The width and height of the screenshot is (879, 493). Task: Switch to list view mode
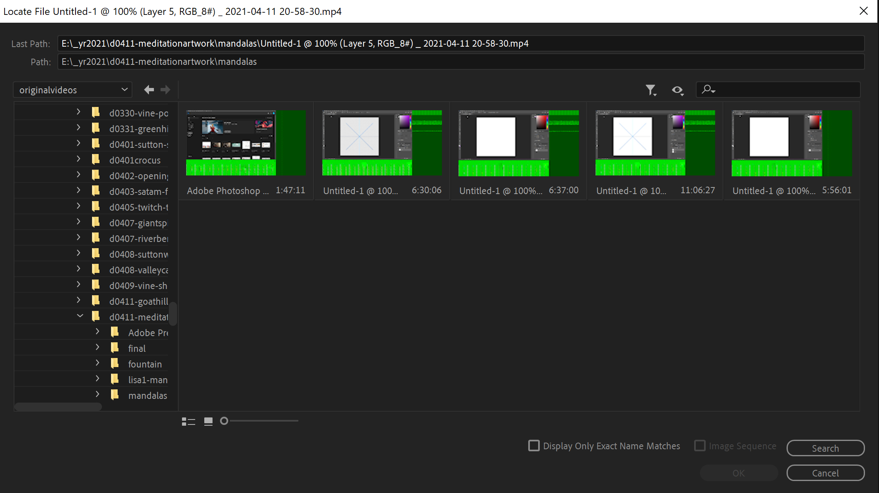pyautogui.click(x=188, y=421)
